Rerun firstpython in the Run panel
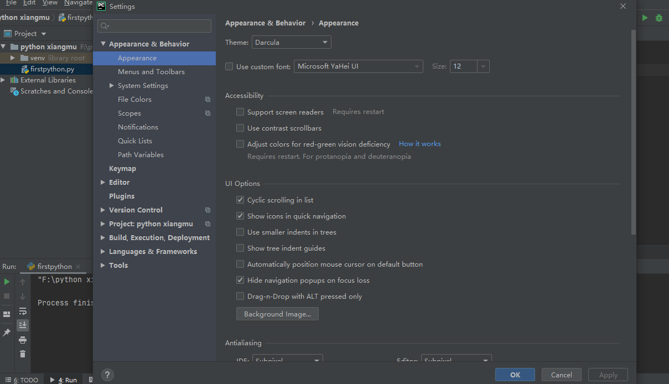 click(x=7, y=282)
